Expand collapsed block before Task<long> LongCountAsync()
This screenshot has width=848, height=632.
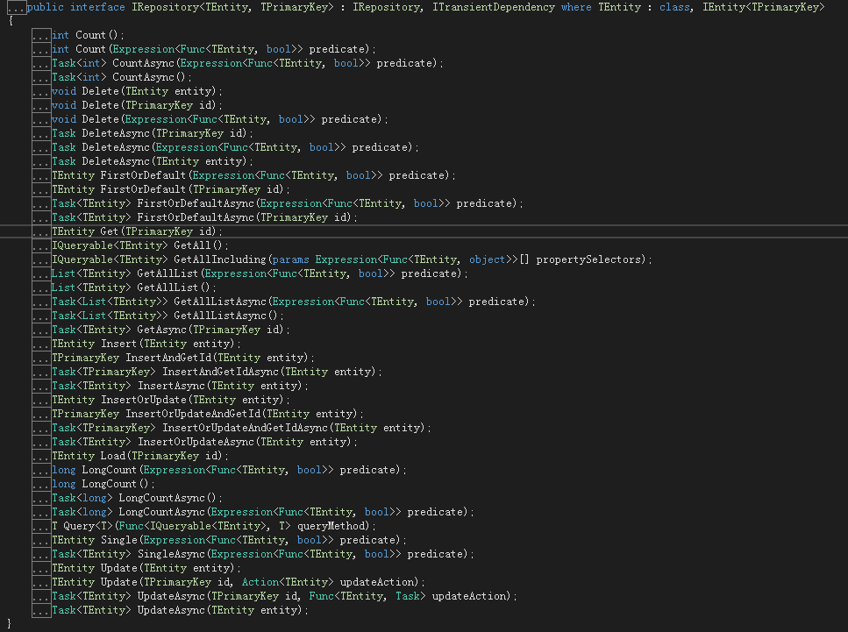click(41, 499)
